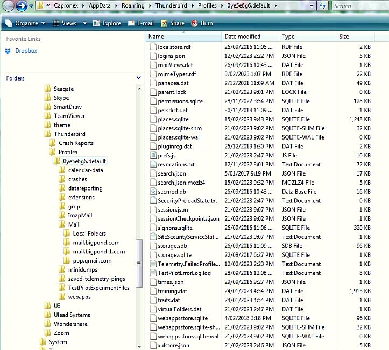Collapse the Folders pane chevron
This screenshot has height=350, width=389.
139,78
